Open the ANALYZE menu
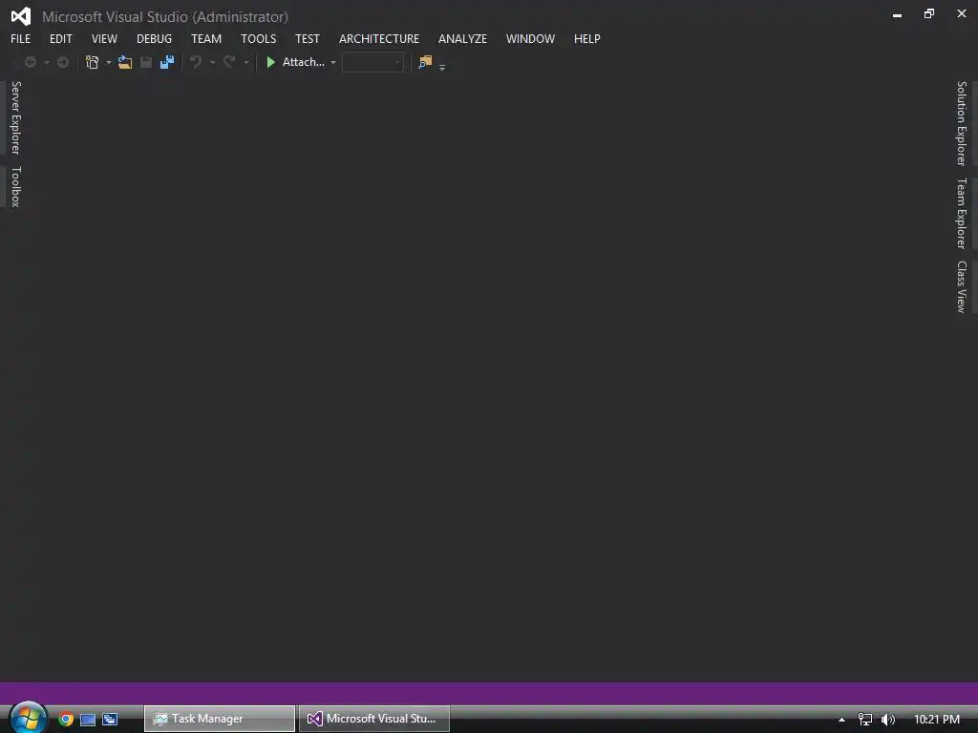Image resolution: width=978 pixels, height=733 pixels. click(x=462, y=38)
